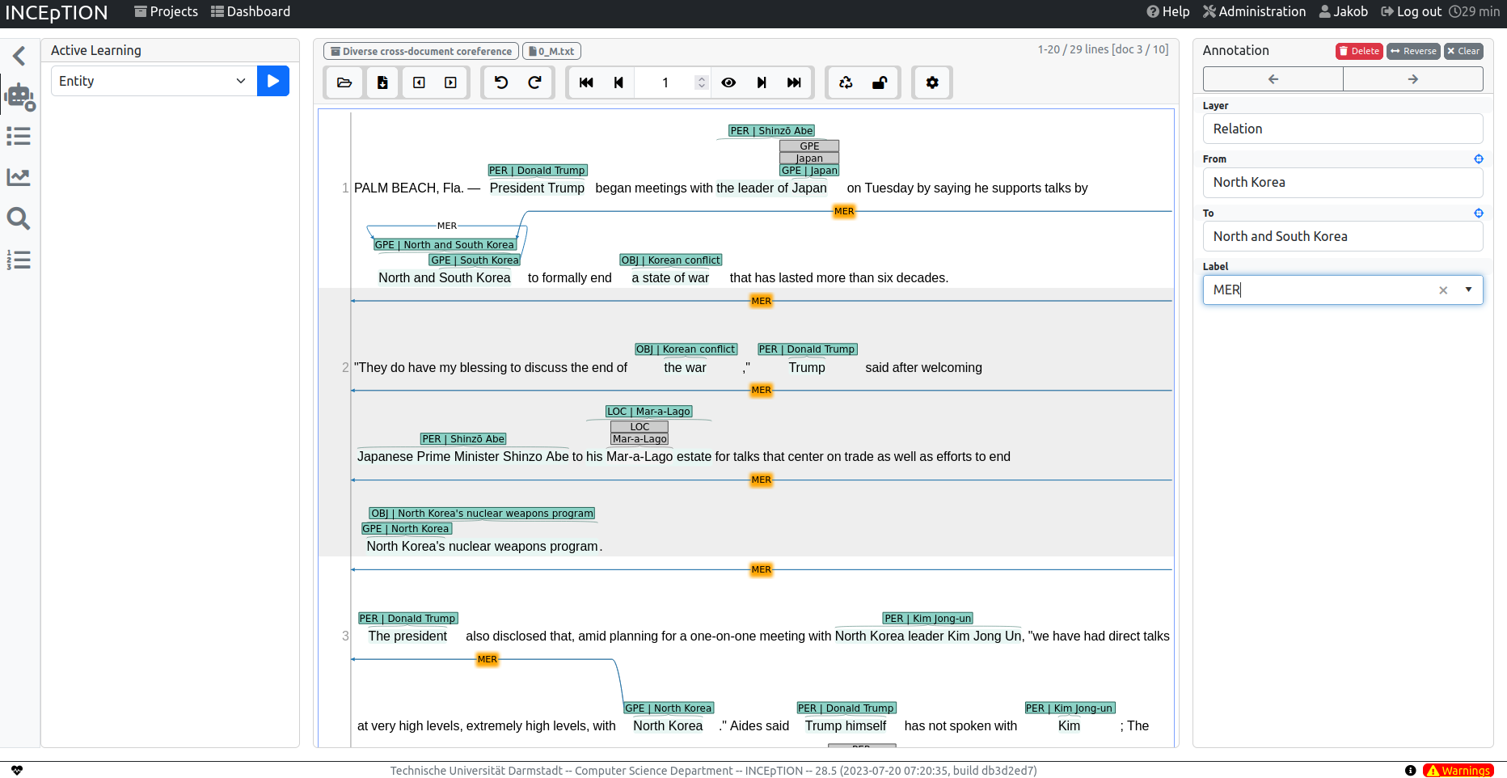Go to the previous page
Screen dimensions: 1507x778
click(x=618, y=82)
